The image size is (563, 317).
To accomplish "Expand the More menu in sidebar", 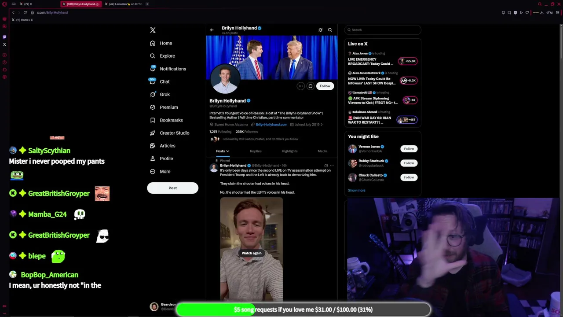I will click(160, 171).
